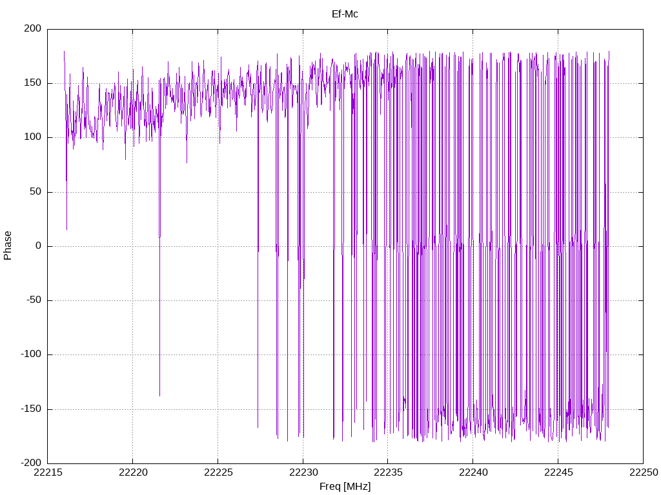Image resolution: width=661 pixels, height=495 pixels.
Task: Click the 22245 x-axis tick label
Action: [558, 472]
